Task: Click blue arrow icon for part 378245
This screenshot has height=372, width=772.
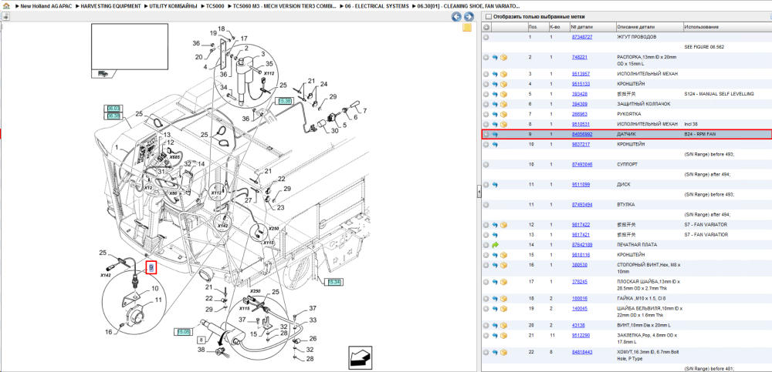Action: pos(495,282)
